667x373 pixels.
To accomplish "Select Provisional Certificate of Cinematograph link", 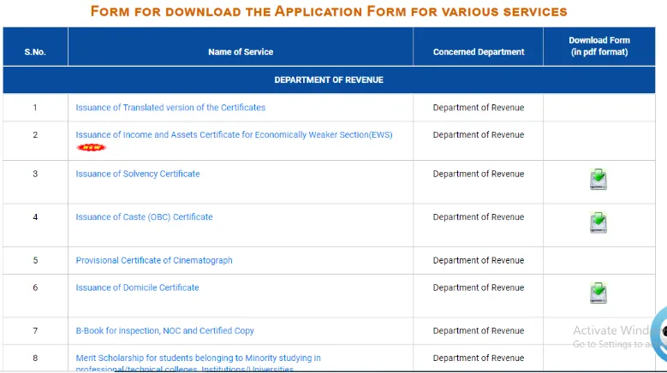I will point(154,261).
